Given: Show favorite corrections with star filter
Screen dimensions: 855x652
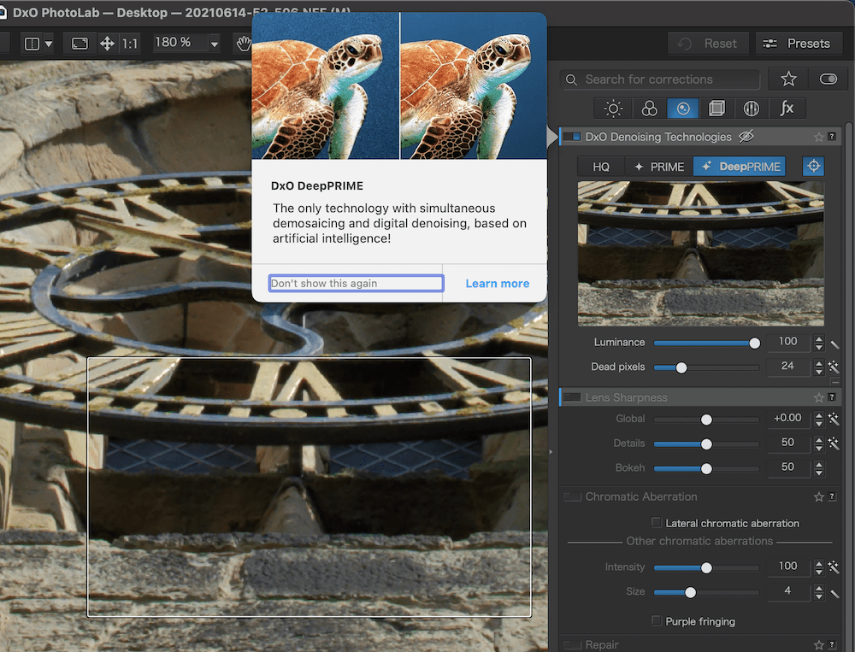Looking at the screenshot, I should 788,79.
